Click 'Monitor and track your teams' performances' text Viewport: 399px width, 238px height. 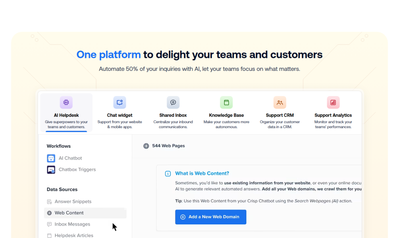point(333,124)
